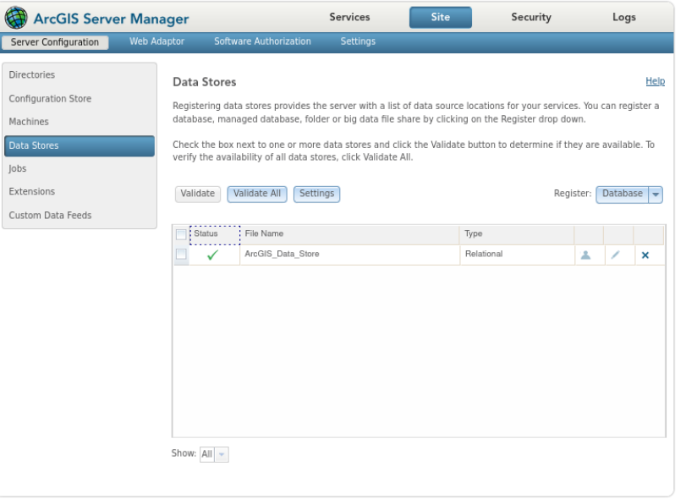686x499 pixels.
Task: Edit ArcGIS_Data_Store with the pencil icon
Action: (615, 255)
